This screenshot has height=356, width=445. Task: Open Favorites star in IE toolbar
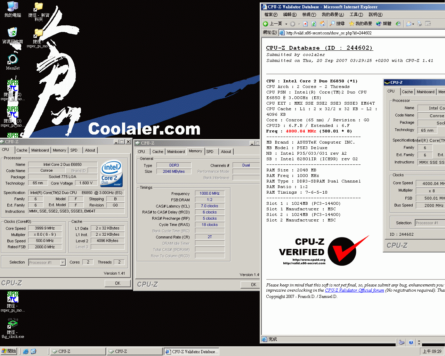(360, 24)
